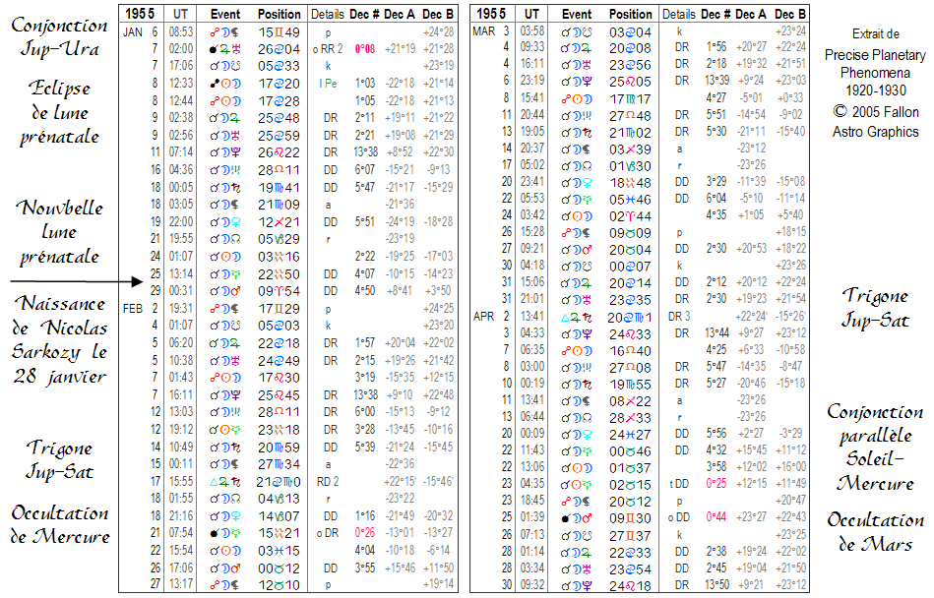Screen dimensions: 934x598
Task: Click the UT time 15:55 on FEB 17
Action: 180,481
